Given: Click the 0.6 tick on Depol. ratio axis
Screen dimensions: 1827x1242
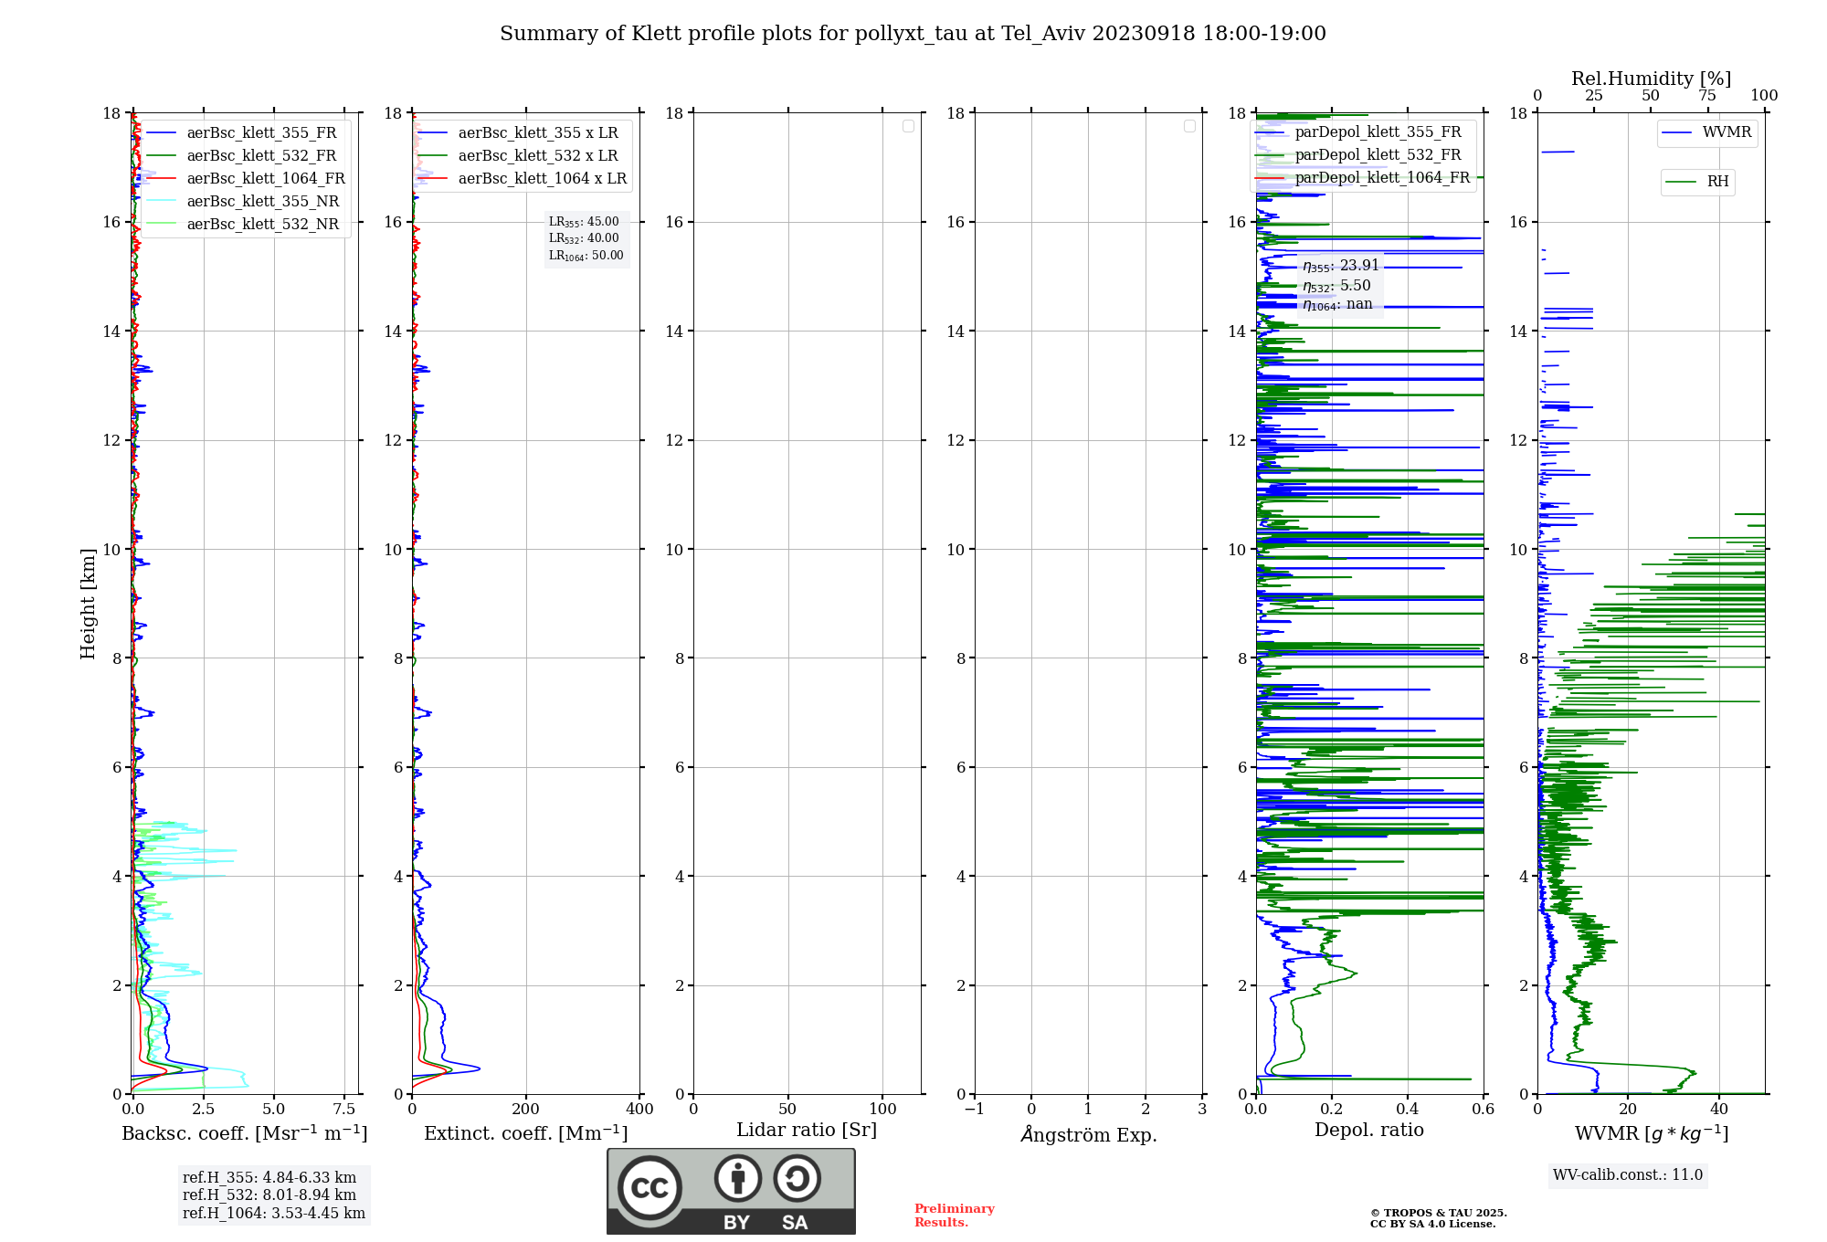Looking at the screenshot, I should [1484, 1110].
